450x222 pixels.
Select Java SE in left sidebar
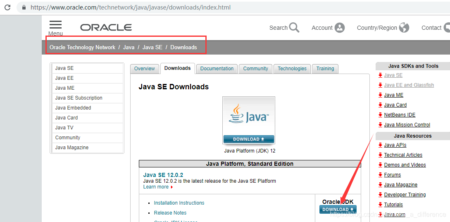tap(87, 68)
